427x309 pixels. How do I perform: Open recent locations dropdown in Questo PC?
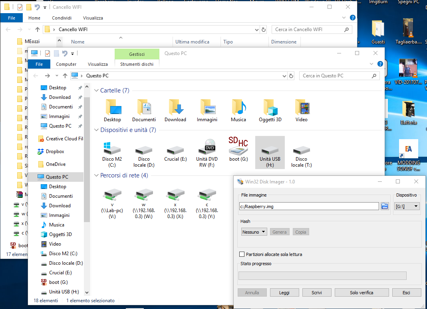(x=57, y=76)
